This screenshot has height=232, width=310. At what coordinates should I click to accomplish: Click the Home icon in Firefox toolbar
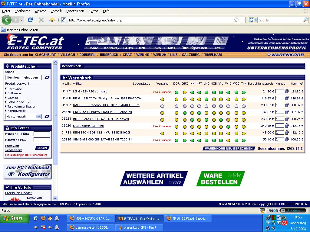pyautogui.click(x=52, y=20)
